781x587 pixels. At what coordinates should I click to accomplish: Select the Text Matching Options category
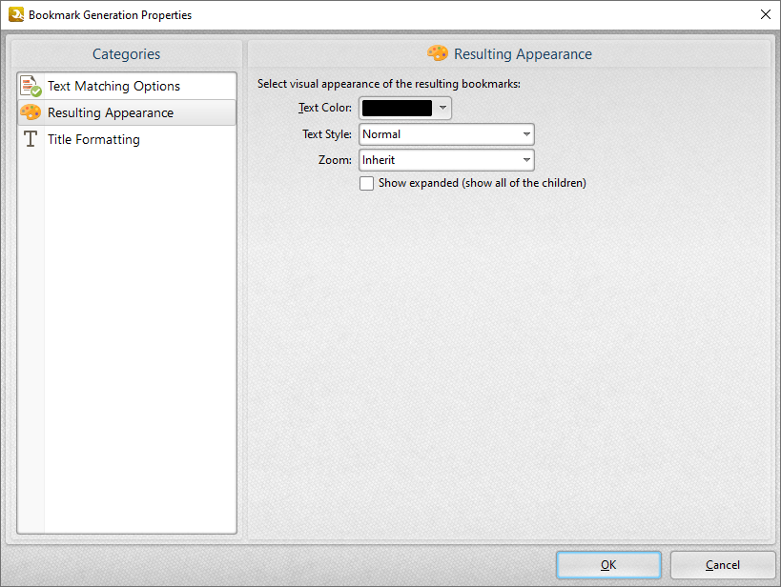pos(113,86)
